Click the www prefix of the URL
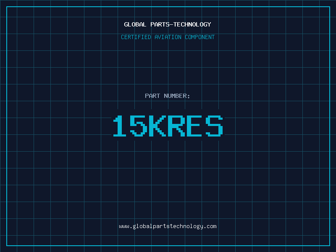This screenshot has height=252, width=336. pyautogui.click(x=124, y=226)
